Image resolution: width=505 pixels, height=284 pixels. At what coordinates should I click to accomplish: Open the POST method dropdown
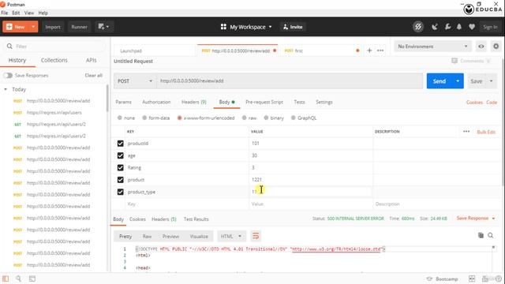coord(135,80)
